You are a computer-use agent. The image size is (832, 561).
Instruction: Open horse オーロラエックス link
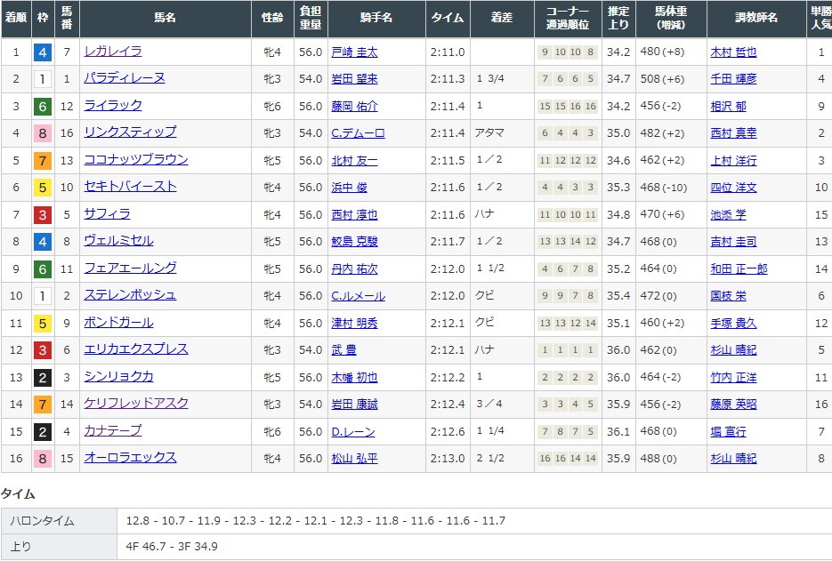[130, 458]
